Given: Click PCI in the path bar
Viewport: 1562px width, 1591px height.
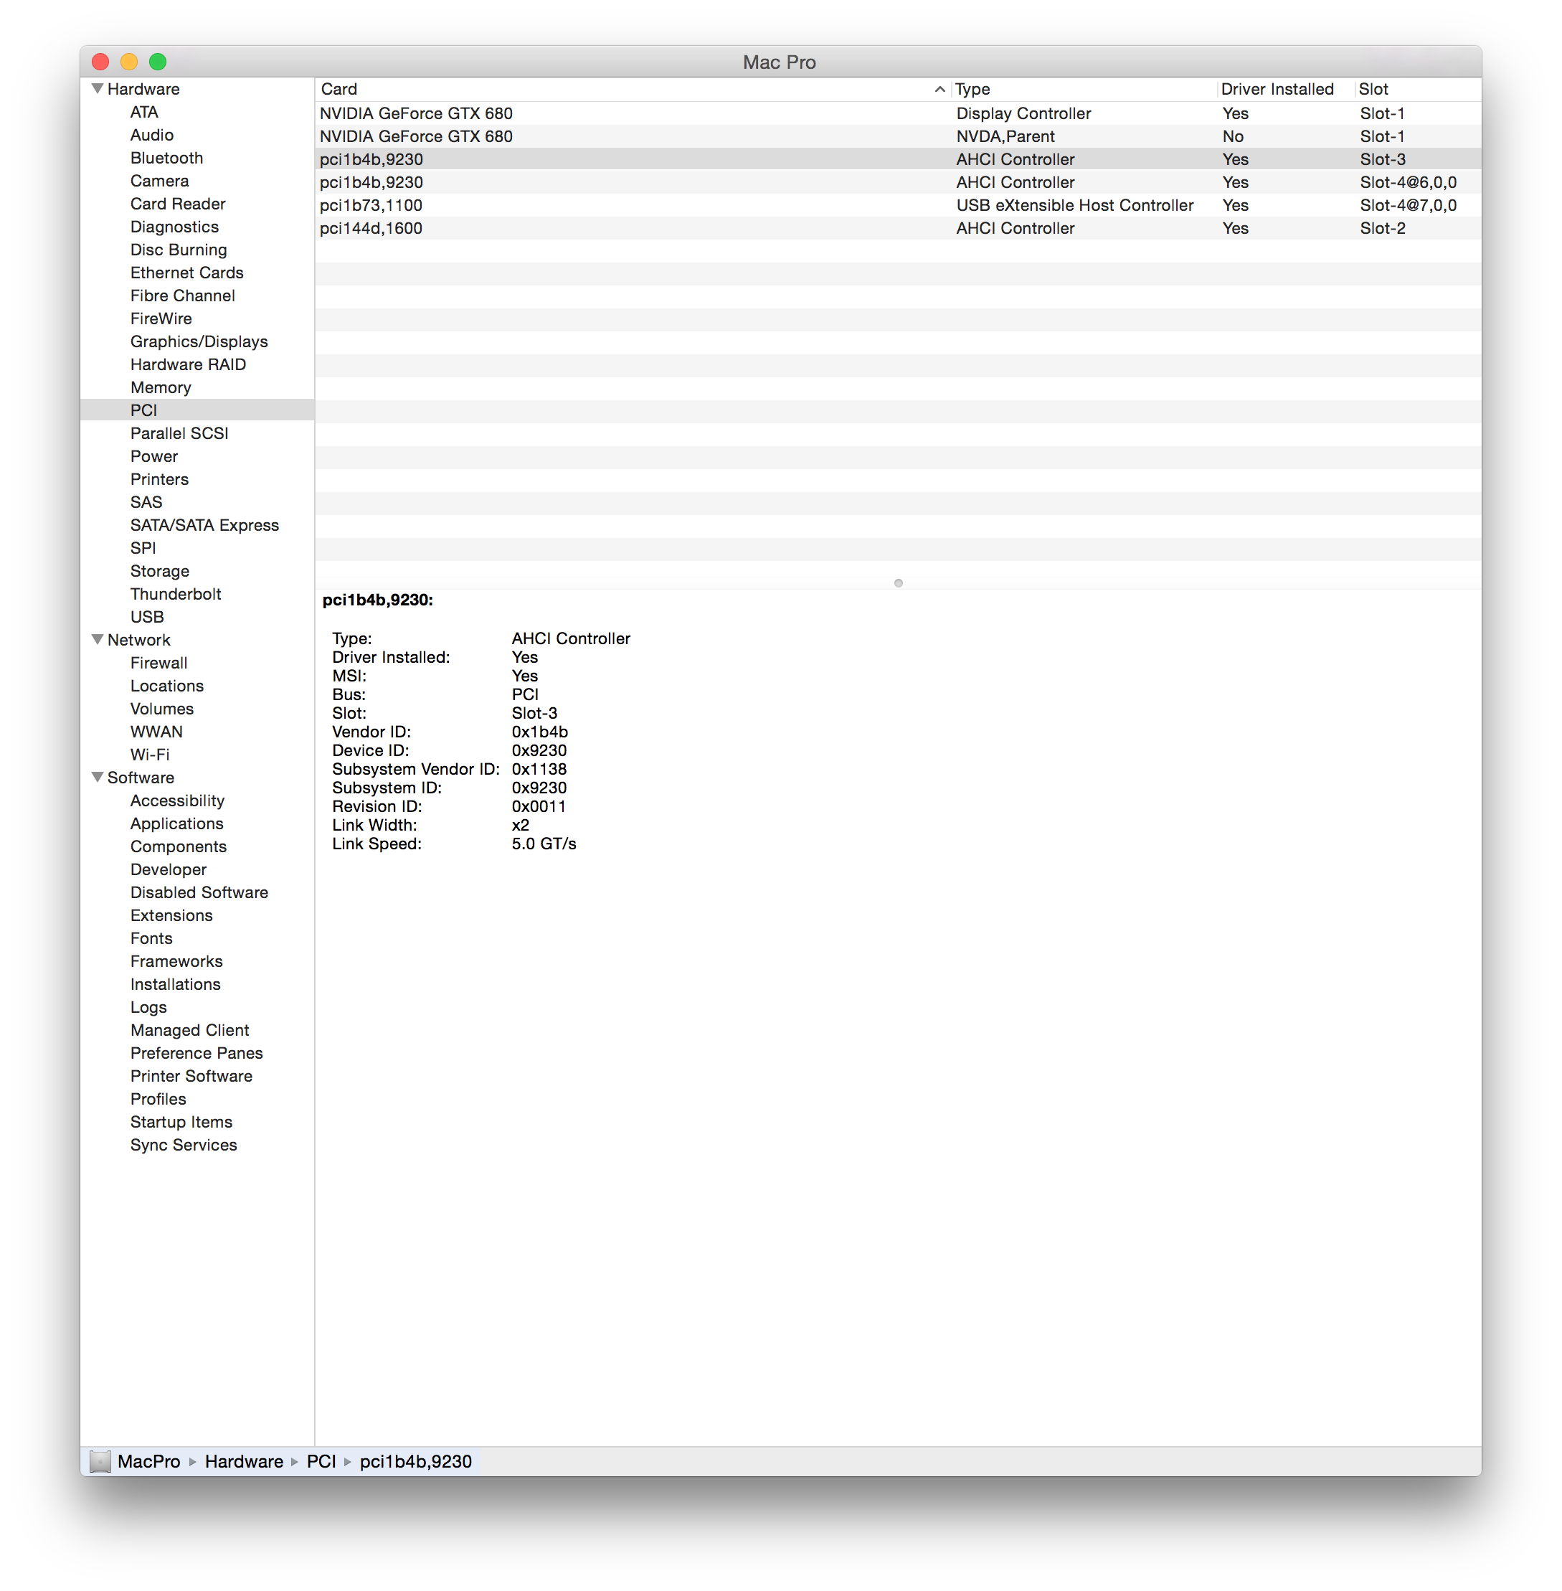Looking at the screenshot, I should click(x=321, y=1461).
